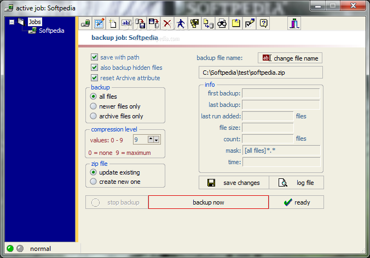This screenshot has height=258, width=370.
Task: Click the mask field '[all files]*.*'
Action: tap(281, 151)
